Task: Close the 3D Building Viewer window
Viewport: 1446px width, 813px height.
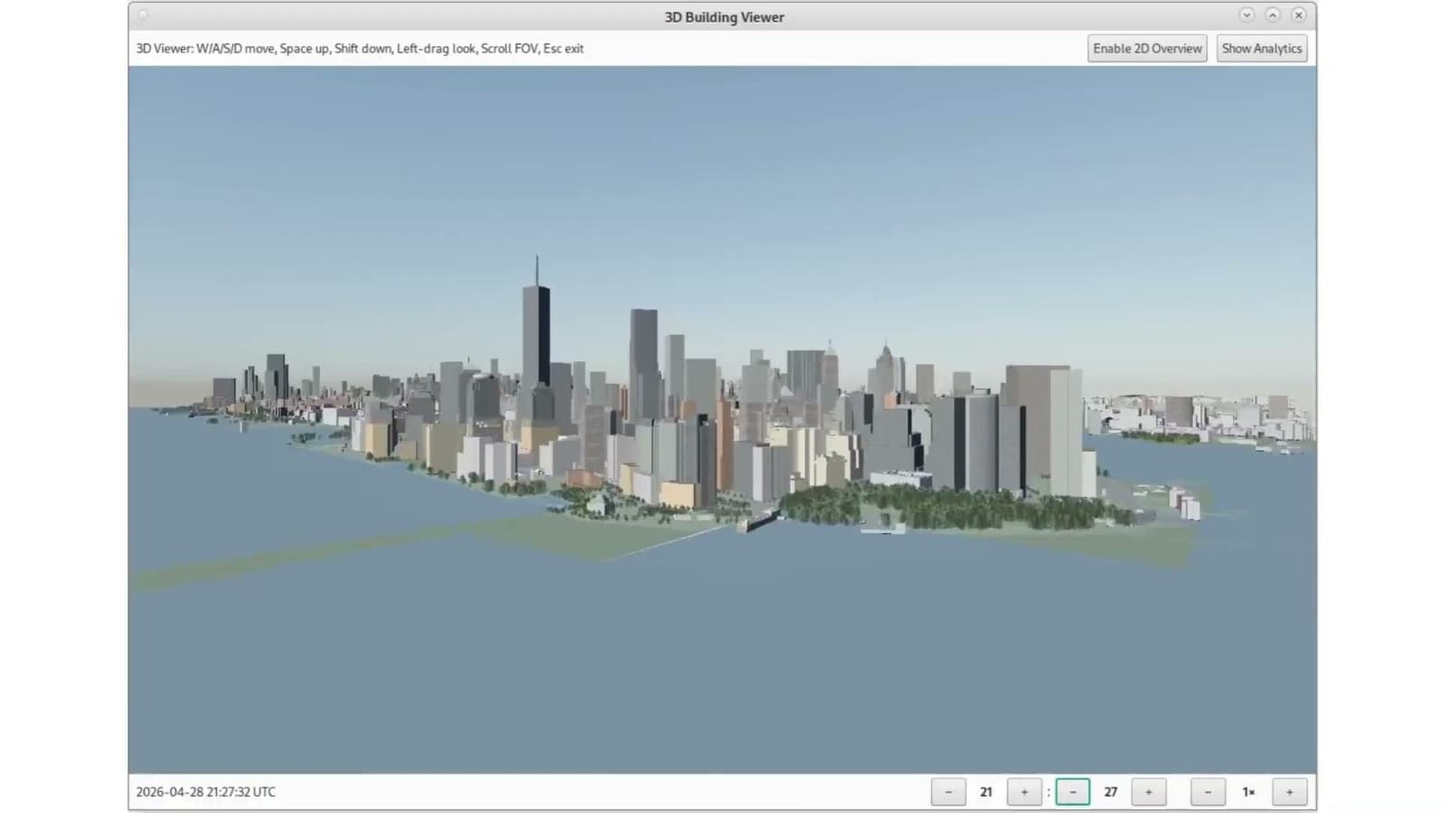Action: click(x=1299, y=15)
